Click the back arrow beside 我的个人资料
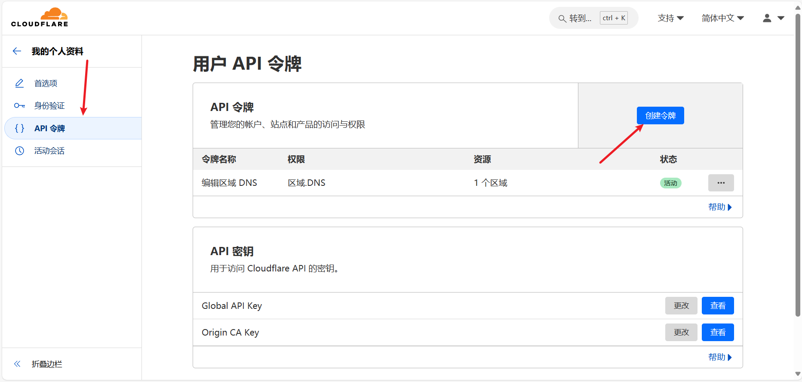 point(17,51)
